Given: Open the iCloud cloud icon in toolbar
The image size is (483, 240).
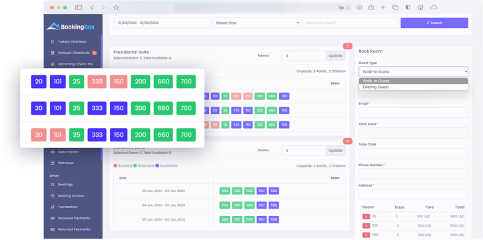Looking at the screenshot, I should point(434,7).
